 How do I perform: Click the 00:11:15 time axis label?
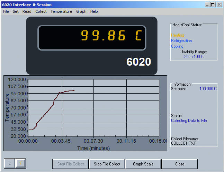[x=126, y=141]
